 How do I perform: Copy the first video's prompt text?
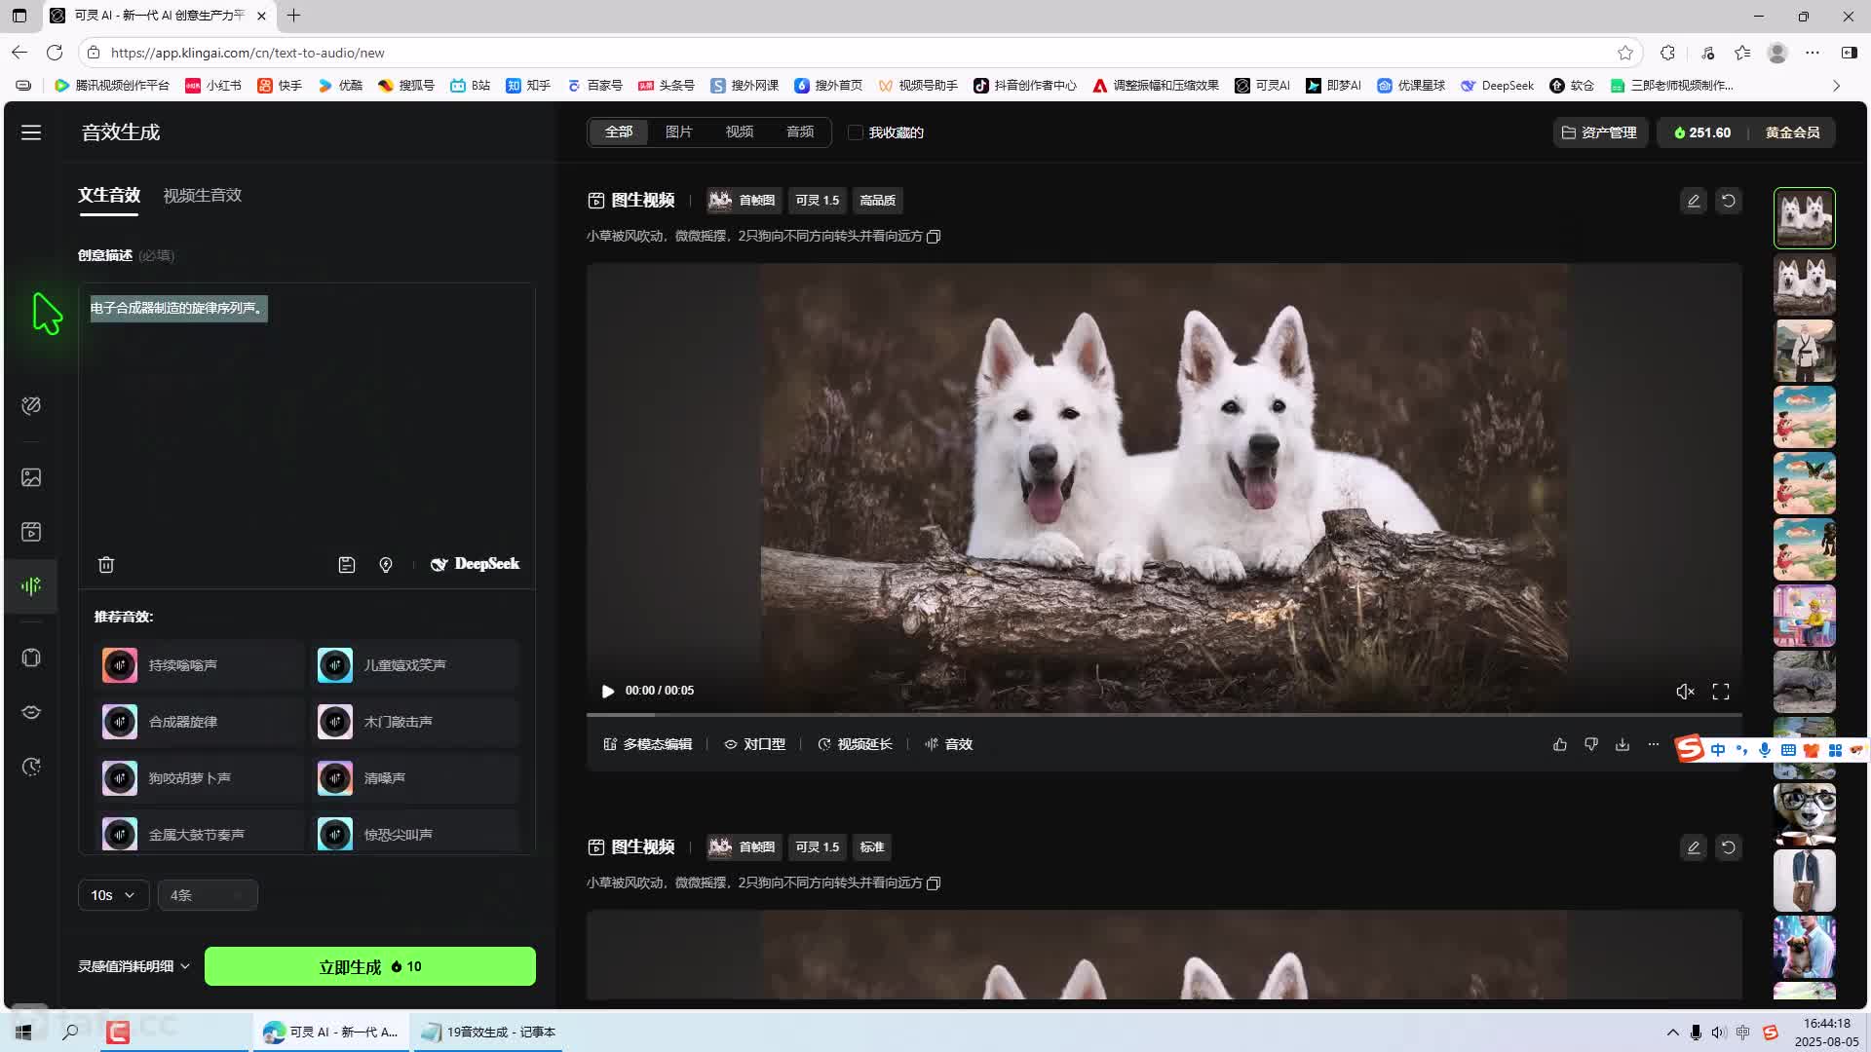click(934, 237)
